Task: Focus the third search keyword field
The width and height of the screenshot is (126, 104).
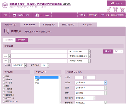Action: [x=39, y=61]
